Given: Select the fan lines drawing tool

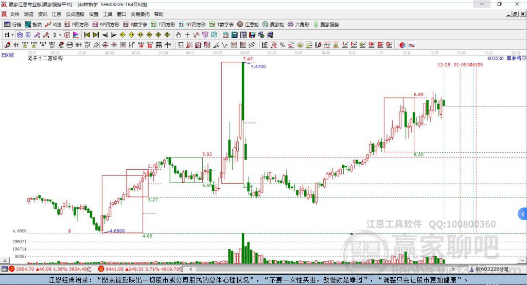Looking at the screenshot, I should point(189,45).
